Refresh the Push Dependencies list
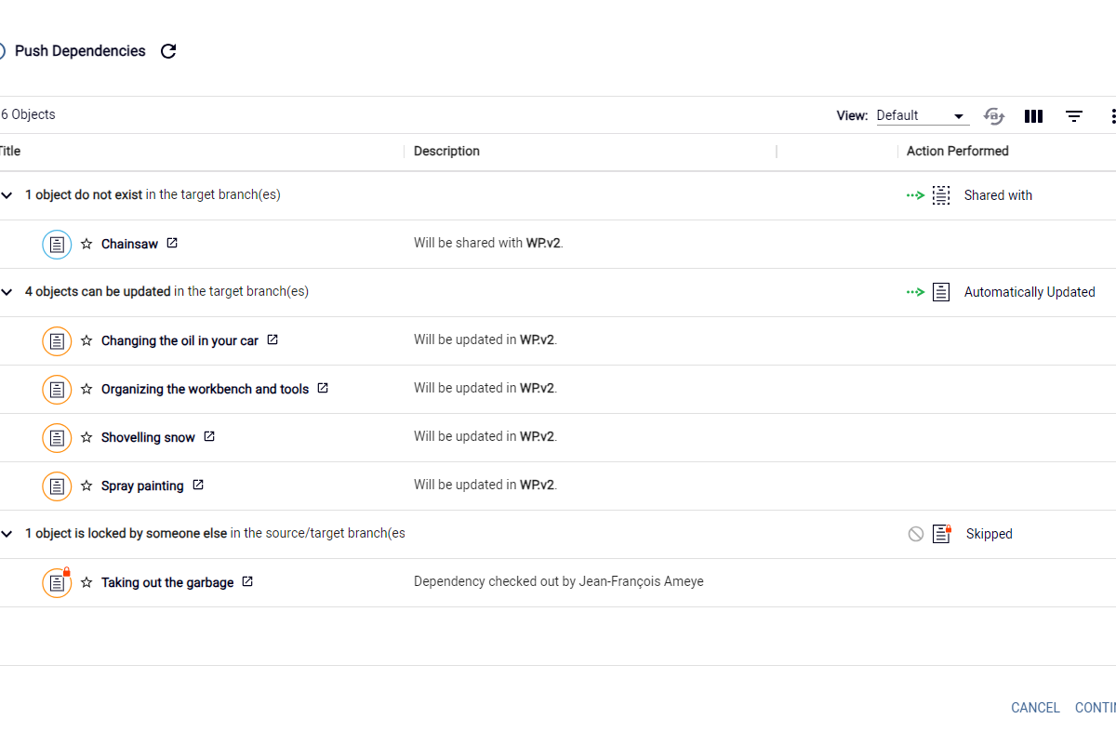Viewport: 1116px width, 732px height. pyautogui.click(x=168, y=51)
